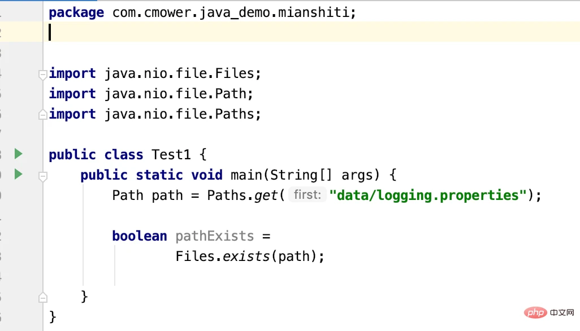Click the 'Path path' declaration

(147, 195)
